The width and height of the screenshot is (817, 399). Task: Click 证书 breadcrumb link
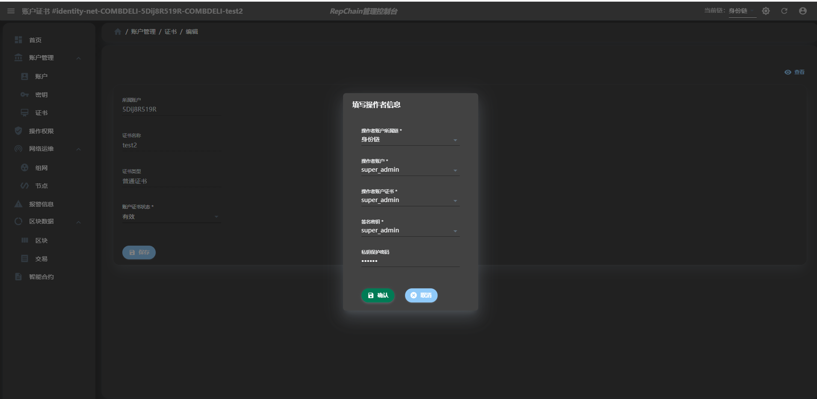171,32
